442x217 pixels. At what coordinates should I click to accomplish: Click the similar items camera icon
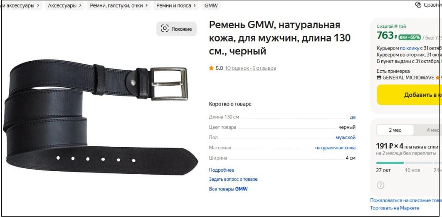click(165, 28)
